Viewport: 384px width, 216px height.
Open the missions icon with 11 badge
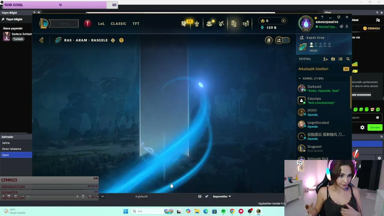click(185, 23)
